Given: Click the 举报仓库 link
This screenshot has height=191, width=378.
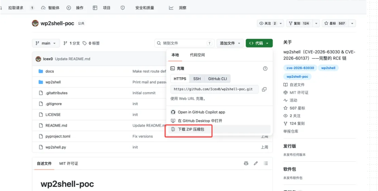Looking at the screenshot, I should pos(291,131).
